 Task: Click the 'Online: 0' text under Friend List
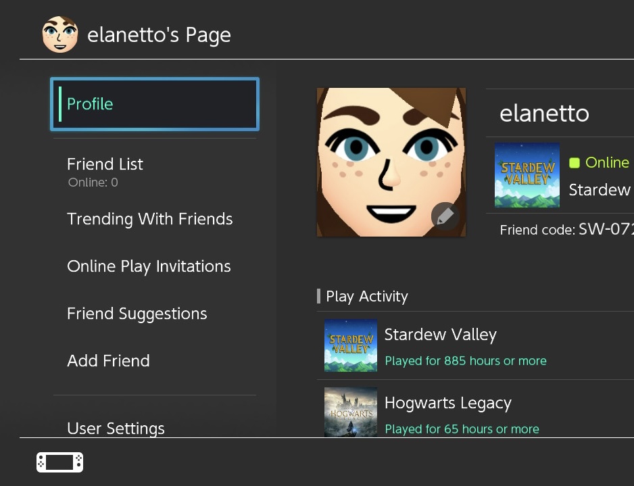(93, 183)
